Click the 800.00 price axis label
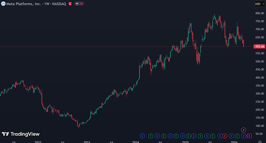 pos(260,13)
